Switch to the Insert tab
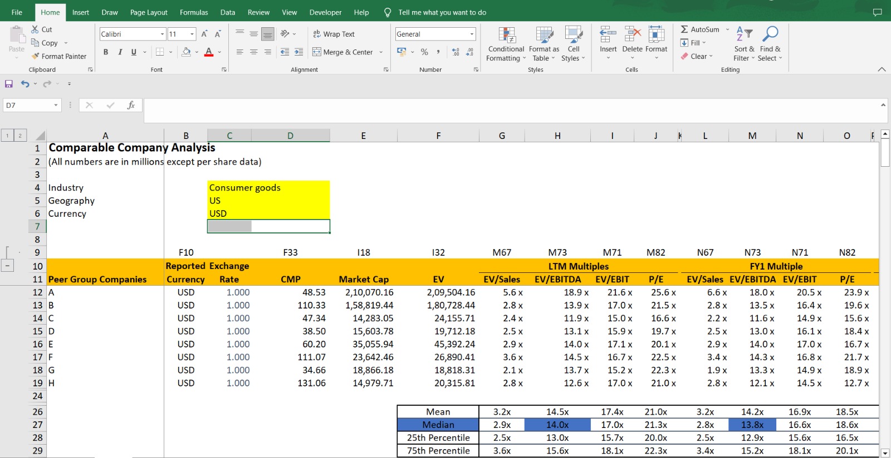The width and height of the screenshot is (891, 458). [x=81, y=12]
